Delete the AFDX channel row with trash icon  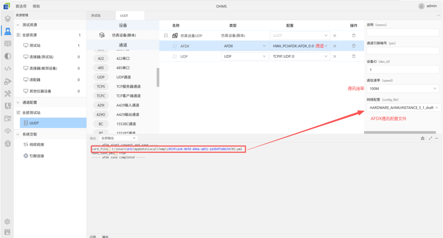tap(353, 46)
